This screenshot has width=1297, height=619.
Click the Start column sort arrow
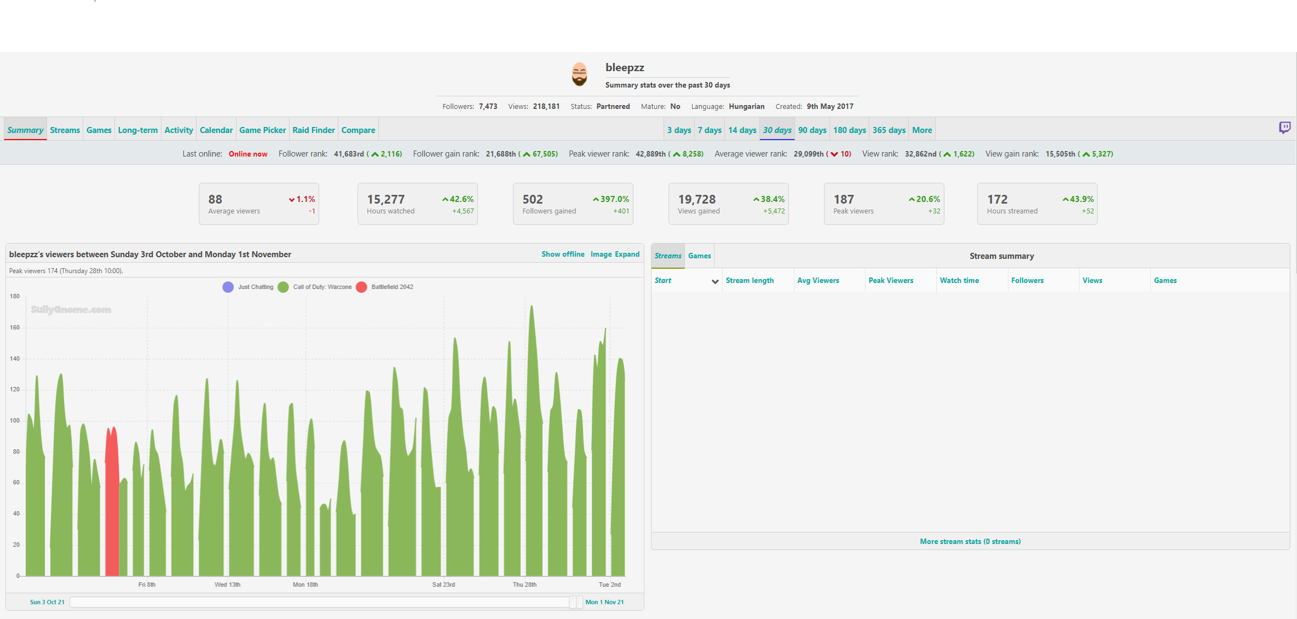pyautogui.click(x=714, y=281)
